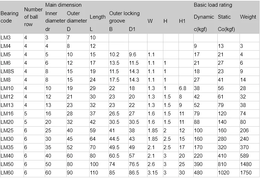Select the weight value 1750
Screen dimensions: 260x178
click(246, 172)
